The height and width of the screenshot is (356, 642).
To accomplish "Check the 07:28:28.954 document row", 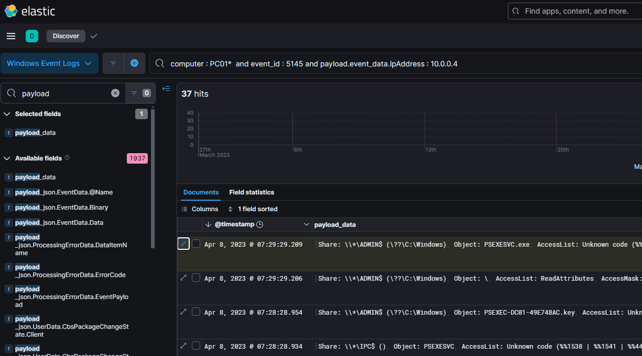I will coord(196,312).
